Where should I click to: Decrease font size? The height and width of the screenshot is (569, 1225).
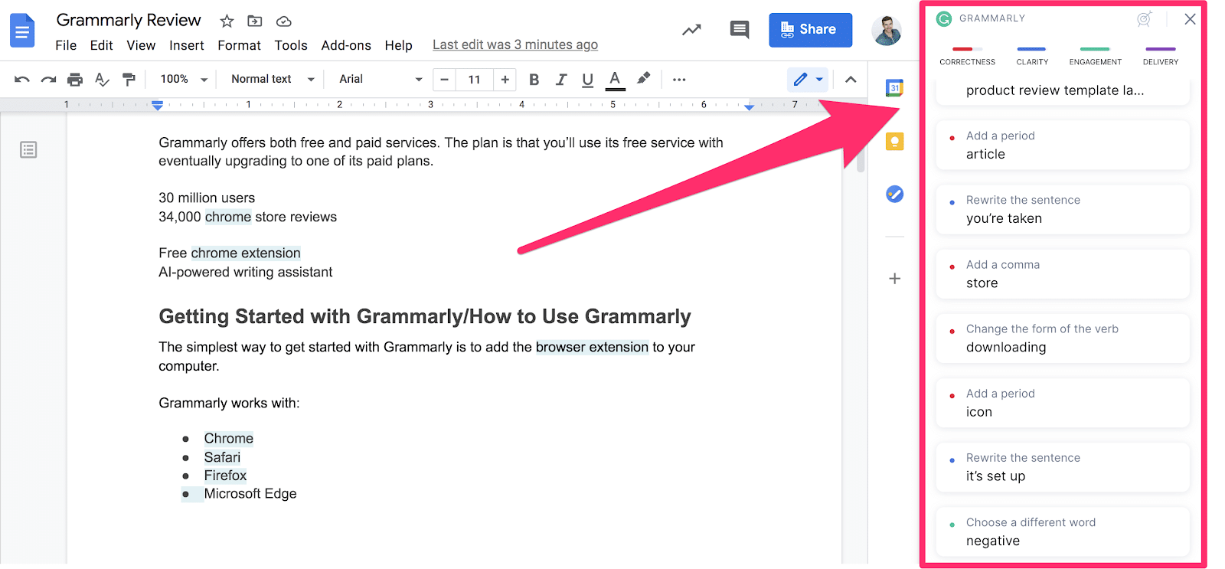(444, 79)
